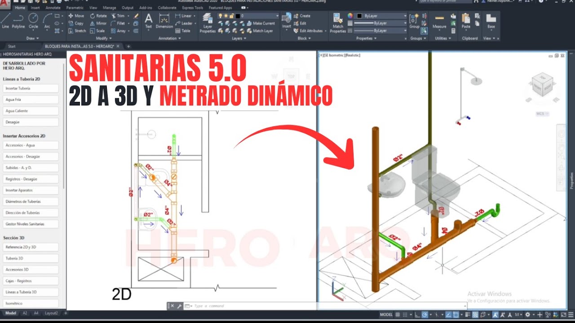The width and height of the screenshot is (575, 323).
Task: Select the Text annotation tool
Action: [x=148, y=21]
